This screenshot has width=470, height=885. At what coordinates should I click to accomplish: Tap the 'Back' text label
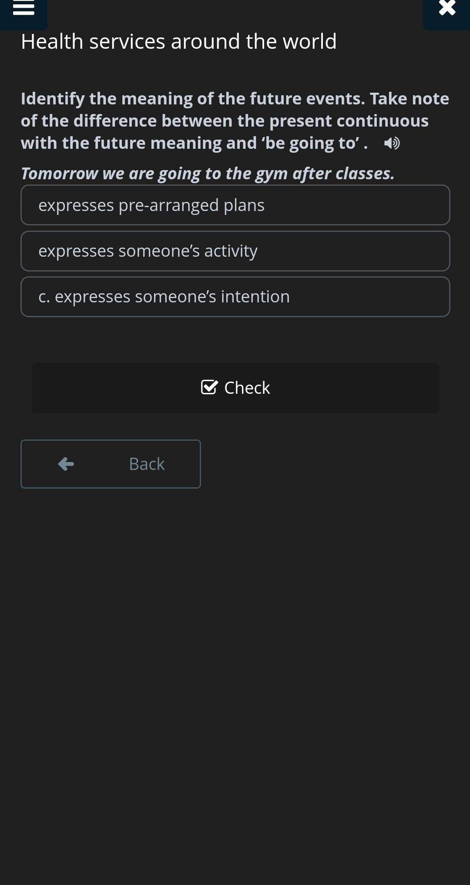(147, 464)
